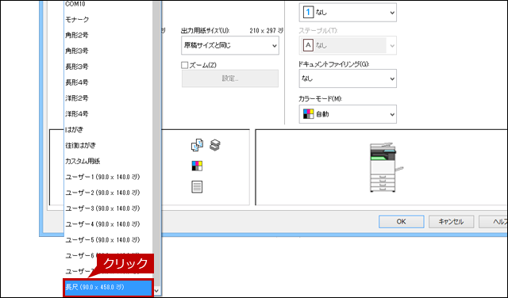This screenshot has height=298, width=508.
Task: Click the ヘルプ button
Action: tap(493, 222)
